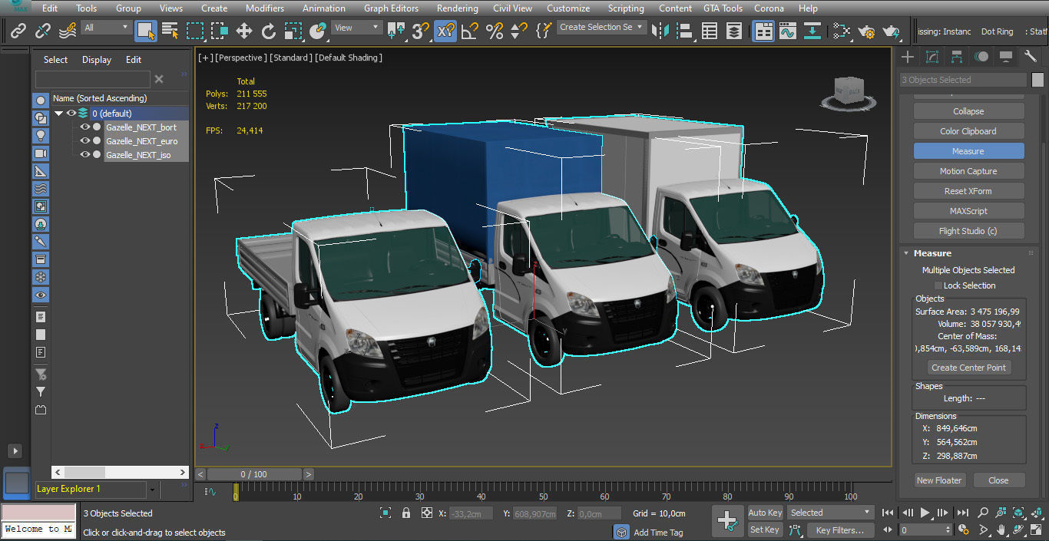
Task: Toggle visibility of layer 0 (default)
Action: click(71, 114)
